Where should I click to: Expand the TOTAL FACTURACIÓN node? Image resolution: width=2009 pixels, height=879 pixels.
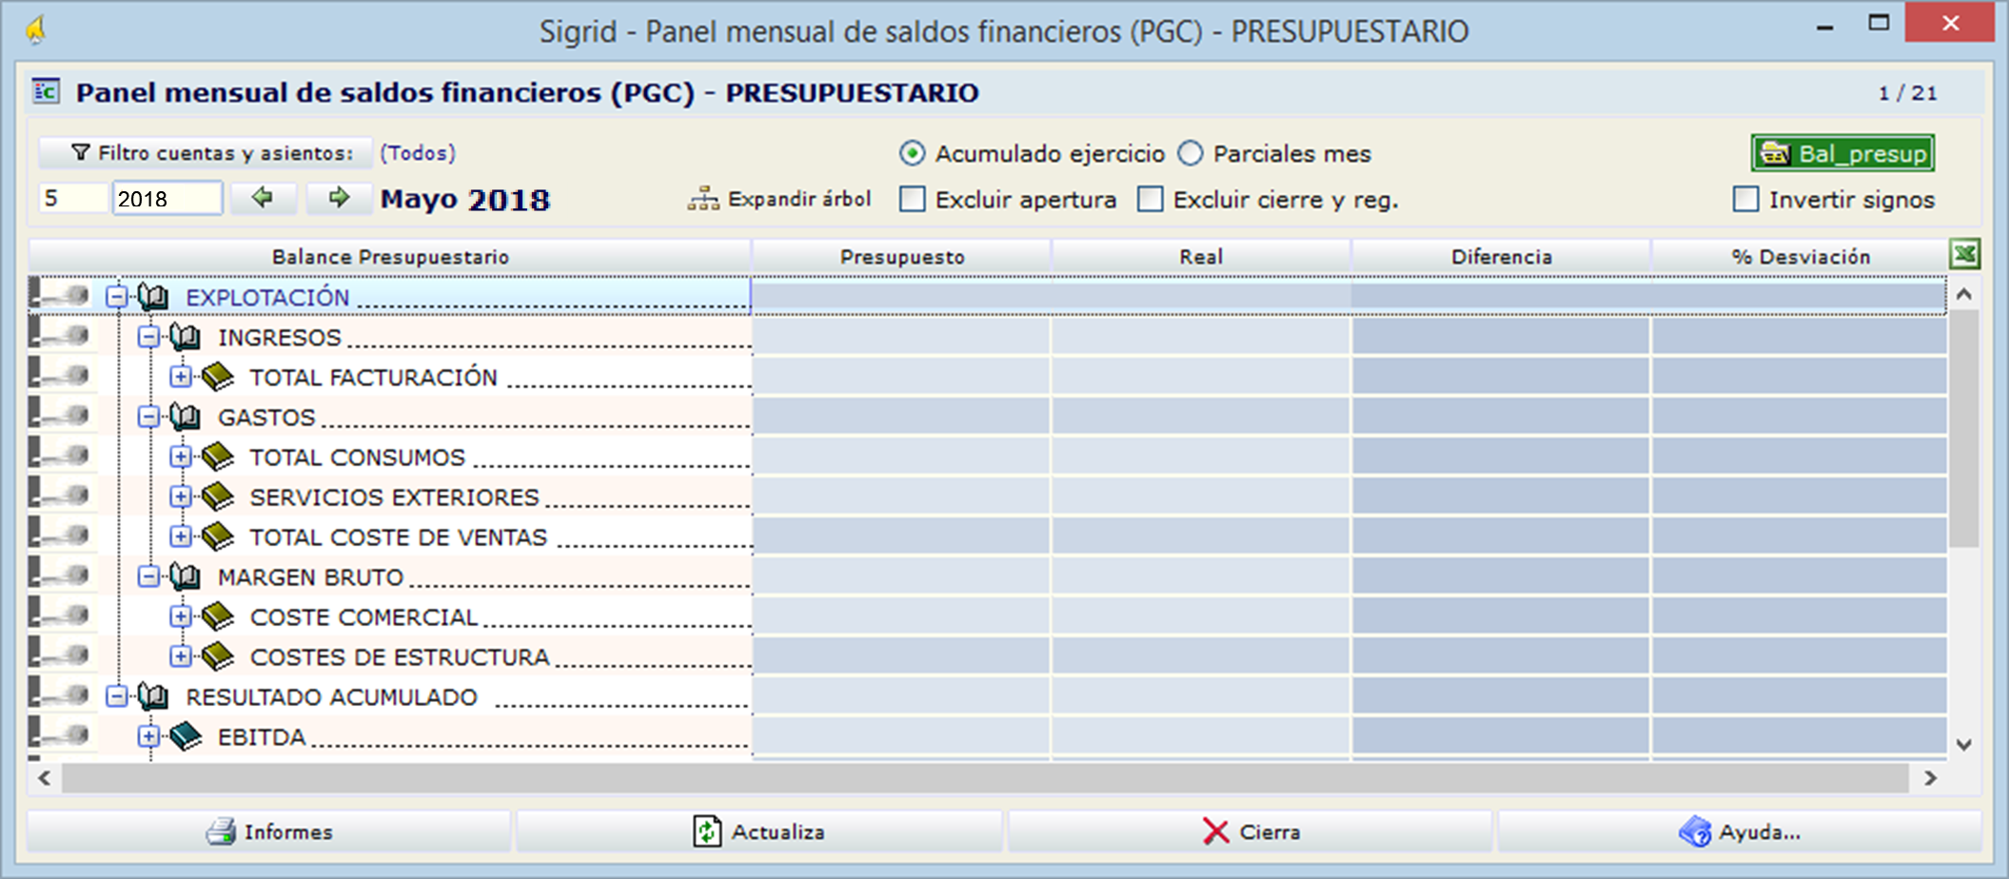[181, 377]
